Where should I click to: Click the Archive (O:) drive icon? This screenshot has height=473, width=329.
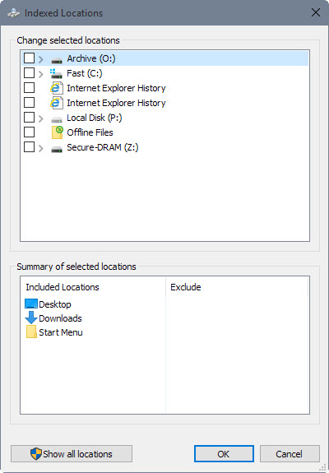pyautogui.click(x=57, y=60)
